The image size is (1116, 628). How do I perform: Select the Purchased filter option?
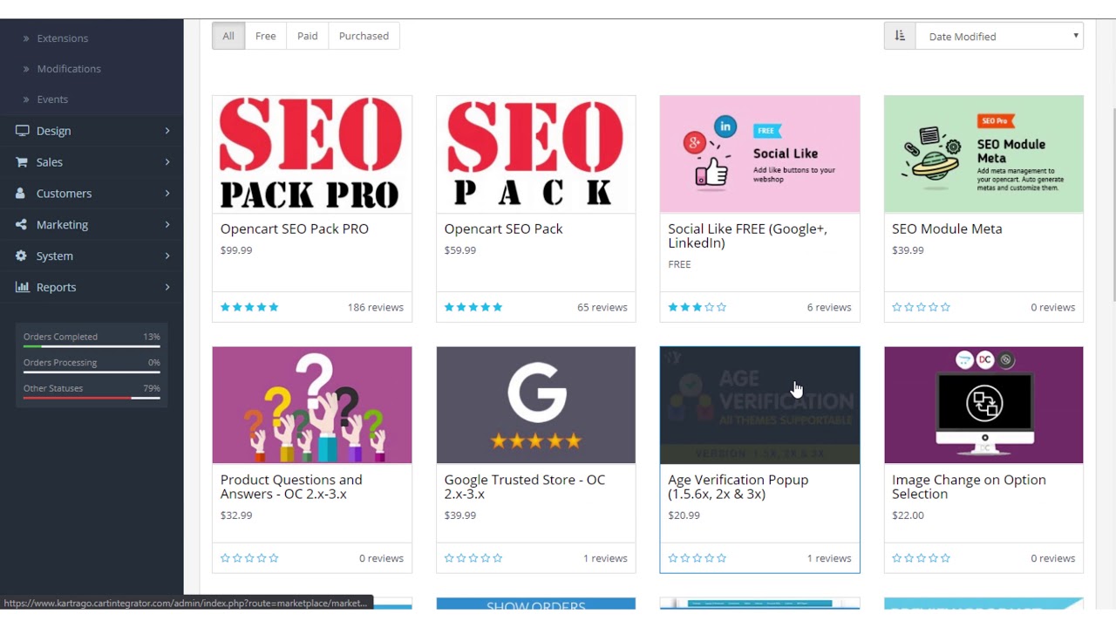(x=364, y=36)
